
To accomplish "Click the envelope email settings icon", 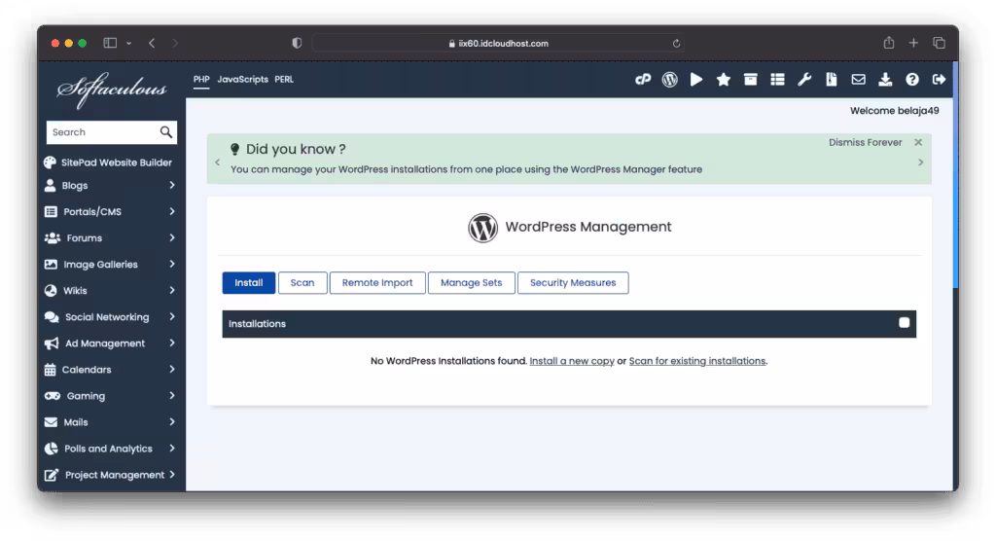I will click(x=858, y=80).
